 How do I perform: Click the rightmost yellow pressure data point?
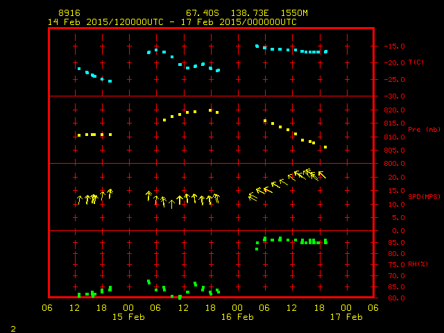pos(325,147)
